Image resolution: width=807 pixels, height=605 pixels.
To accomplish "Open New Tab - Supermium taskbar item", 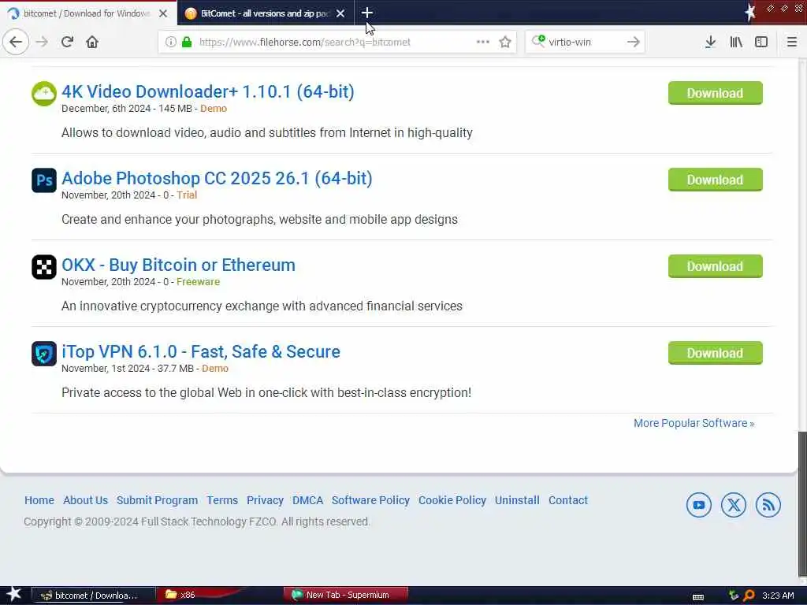I will [x=345, y=595].
